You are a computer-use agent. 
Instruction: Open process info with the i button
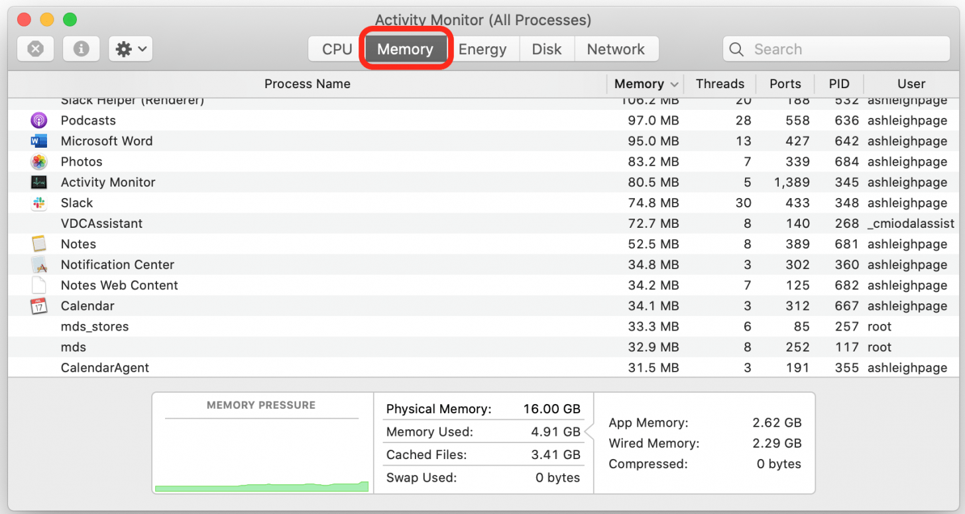pos(81,49)
